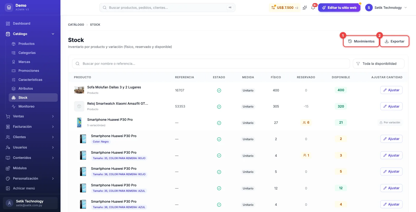This screenshot has height=212, width=416.
Task: Click the Tamaño: 36 AZUL variation tag
Action: pos(119,207)
